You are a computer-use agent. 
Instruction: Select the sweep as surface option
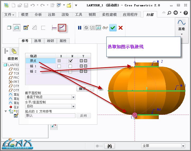coord(17,28)
